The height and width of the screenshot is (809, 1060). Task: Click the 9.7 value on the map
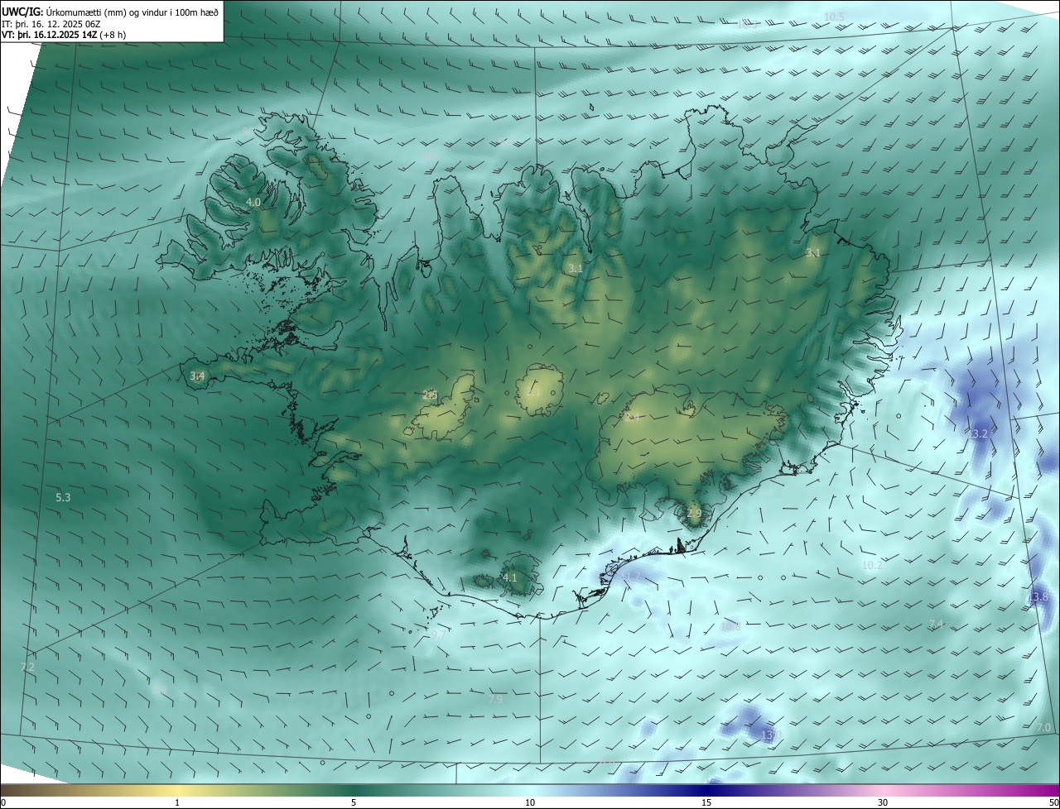(x=438, y=634)
